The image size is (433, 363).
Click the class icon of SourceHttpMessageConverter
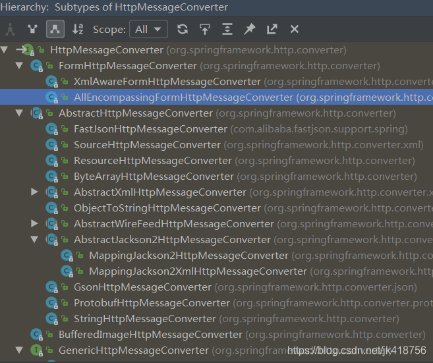click(51, 145)
